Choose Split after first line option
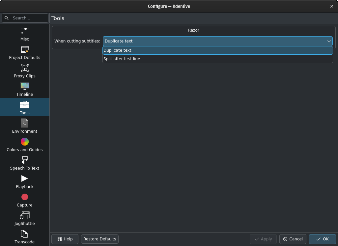The image size is (338, 246). pos(218,59)
